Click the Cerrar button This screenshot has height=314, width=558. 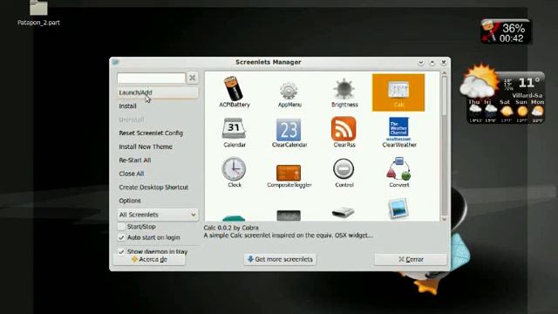tap(411, 260)
